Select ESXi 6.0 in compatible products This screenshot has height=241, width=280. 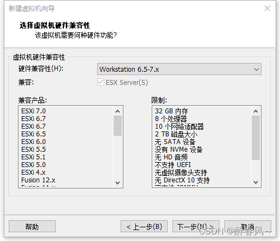[33, 142]
